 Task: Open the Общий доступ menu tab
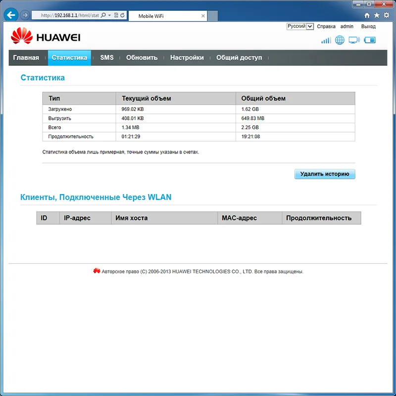click(x=239, y=57)
